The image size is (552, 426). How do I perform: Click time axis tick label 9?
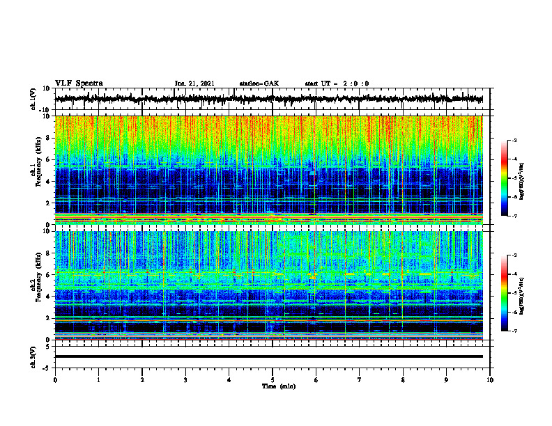[x=446, y=380]
